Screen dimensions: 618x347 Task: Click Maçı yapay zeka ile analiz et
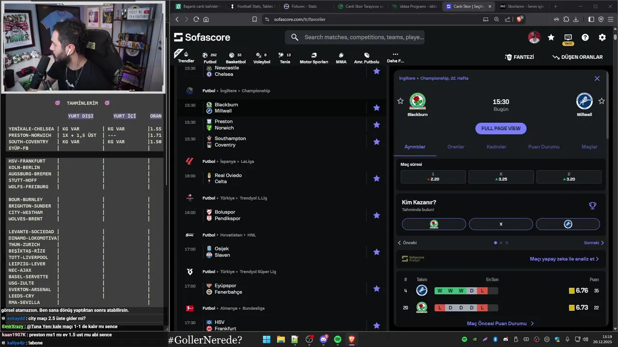coord(564,259)
